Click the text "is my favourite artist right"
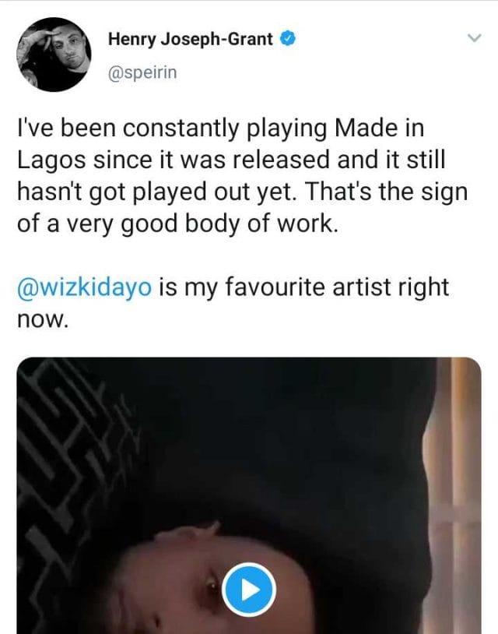Image resolution: width=498 pixels, height=634 pixels. point(303,287)
